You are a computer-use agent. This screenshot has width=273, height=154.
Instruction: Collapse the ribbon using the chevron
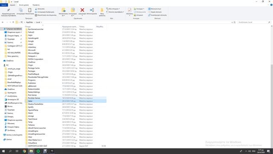(x=268, y=5)
